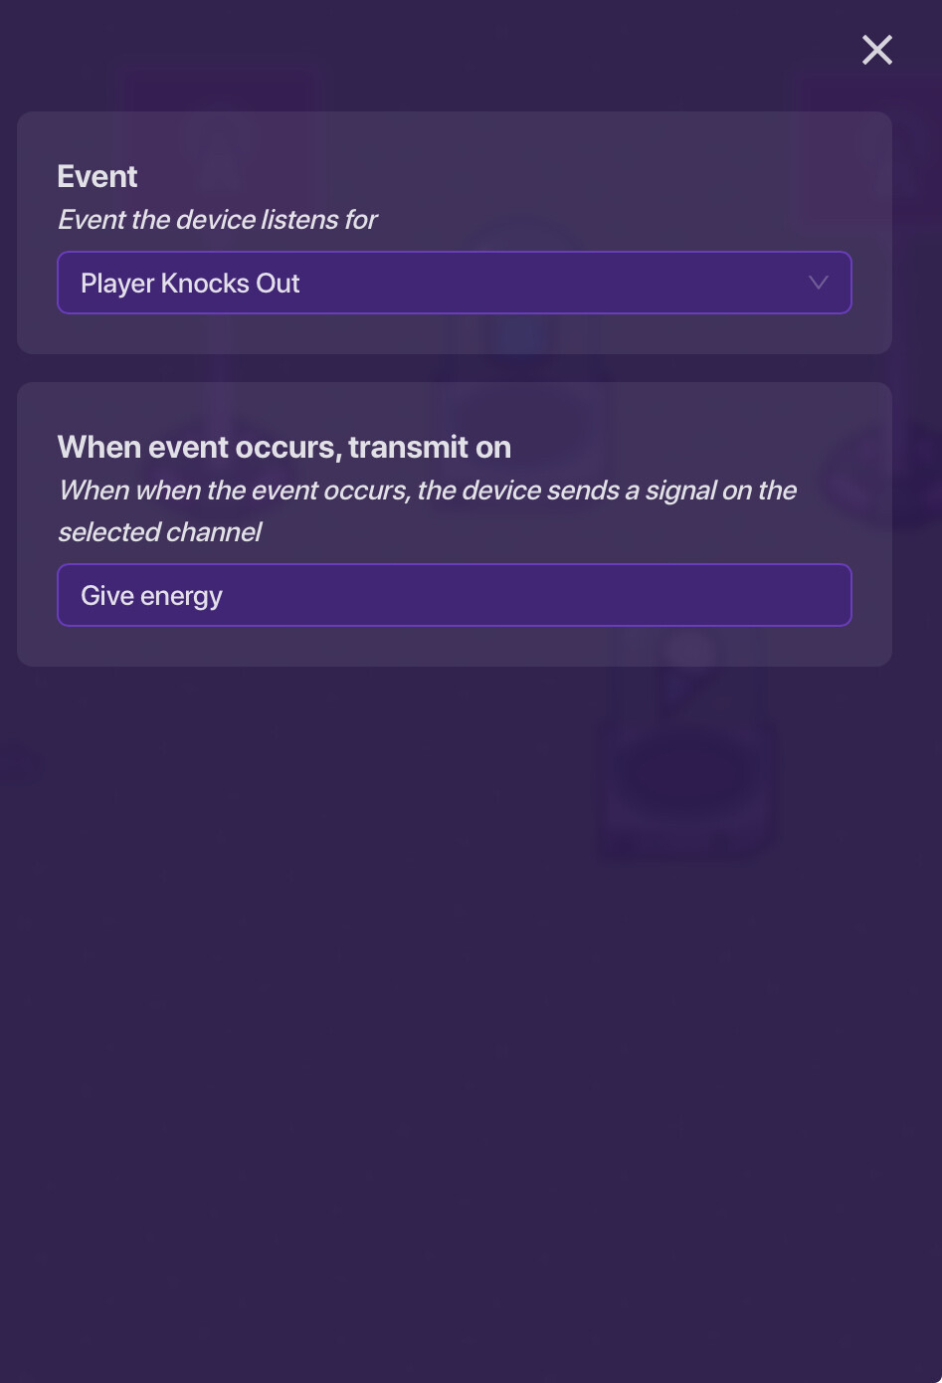Click gap between Event and transmit cards

click(454, 368)
